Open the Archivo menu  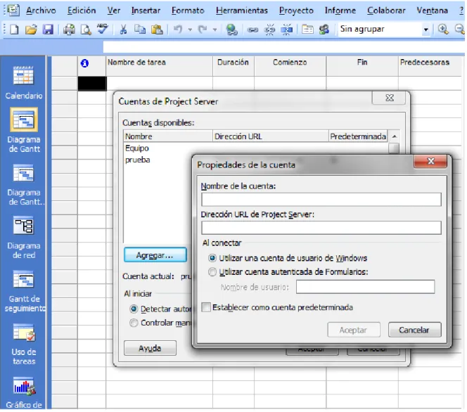coord(41,11)
